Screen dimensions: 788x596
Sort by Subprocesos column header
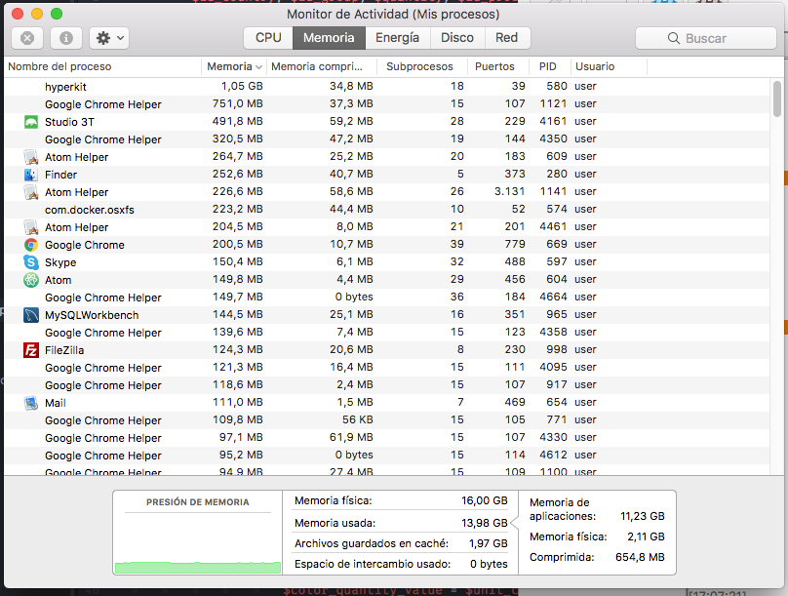coord(421,66)
